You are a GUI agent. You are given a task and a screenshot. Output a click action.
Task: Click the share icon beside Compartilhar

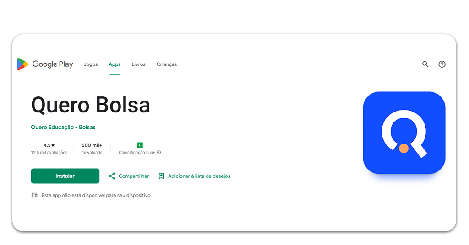112,176
